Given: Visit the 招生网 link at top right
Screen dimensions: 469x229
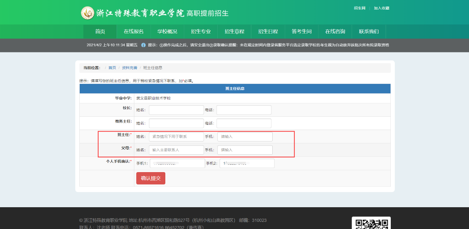Looking at the screenshot, I should [x=359, y=7].
